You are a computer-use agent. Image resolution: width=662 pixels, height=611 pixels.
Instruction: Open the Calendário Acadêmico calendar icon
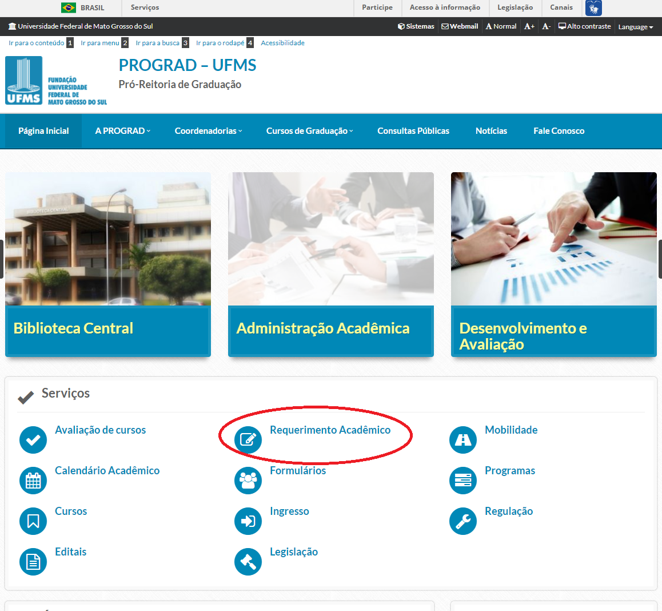coord(33,481)
